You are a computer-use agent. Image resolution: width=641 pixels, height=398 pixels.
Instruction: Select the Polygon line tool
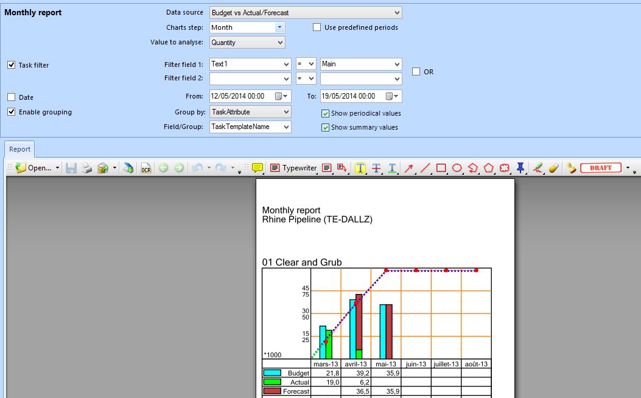[x=472, y=168]
